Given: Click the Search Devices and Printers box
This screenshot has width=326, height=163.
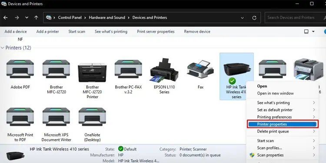Looking at the screenshot, I should pyautogui.click(x=295, y=18).
